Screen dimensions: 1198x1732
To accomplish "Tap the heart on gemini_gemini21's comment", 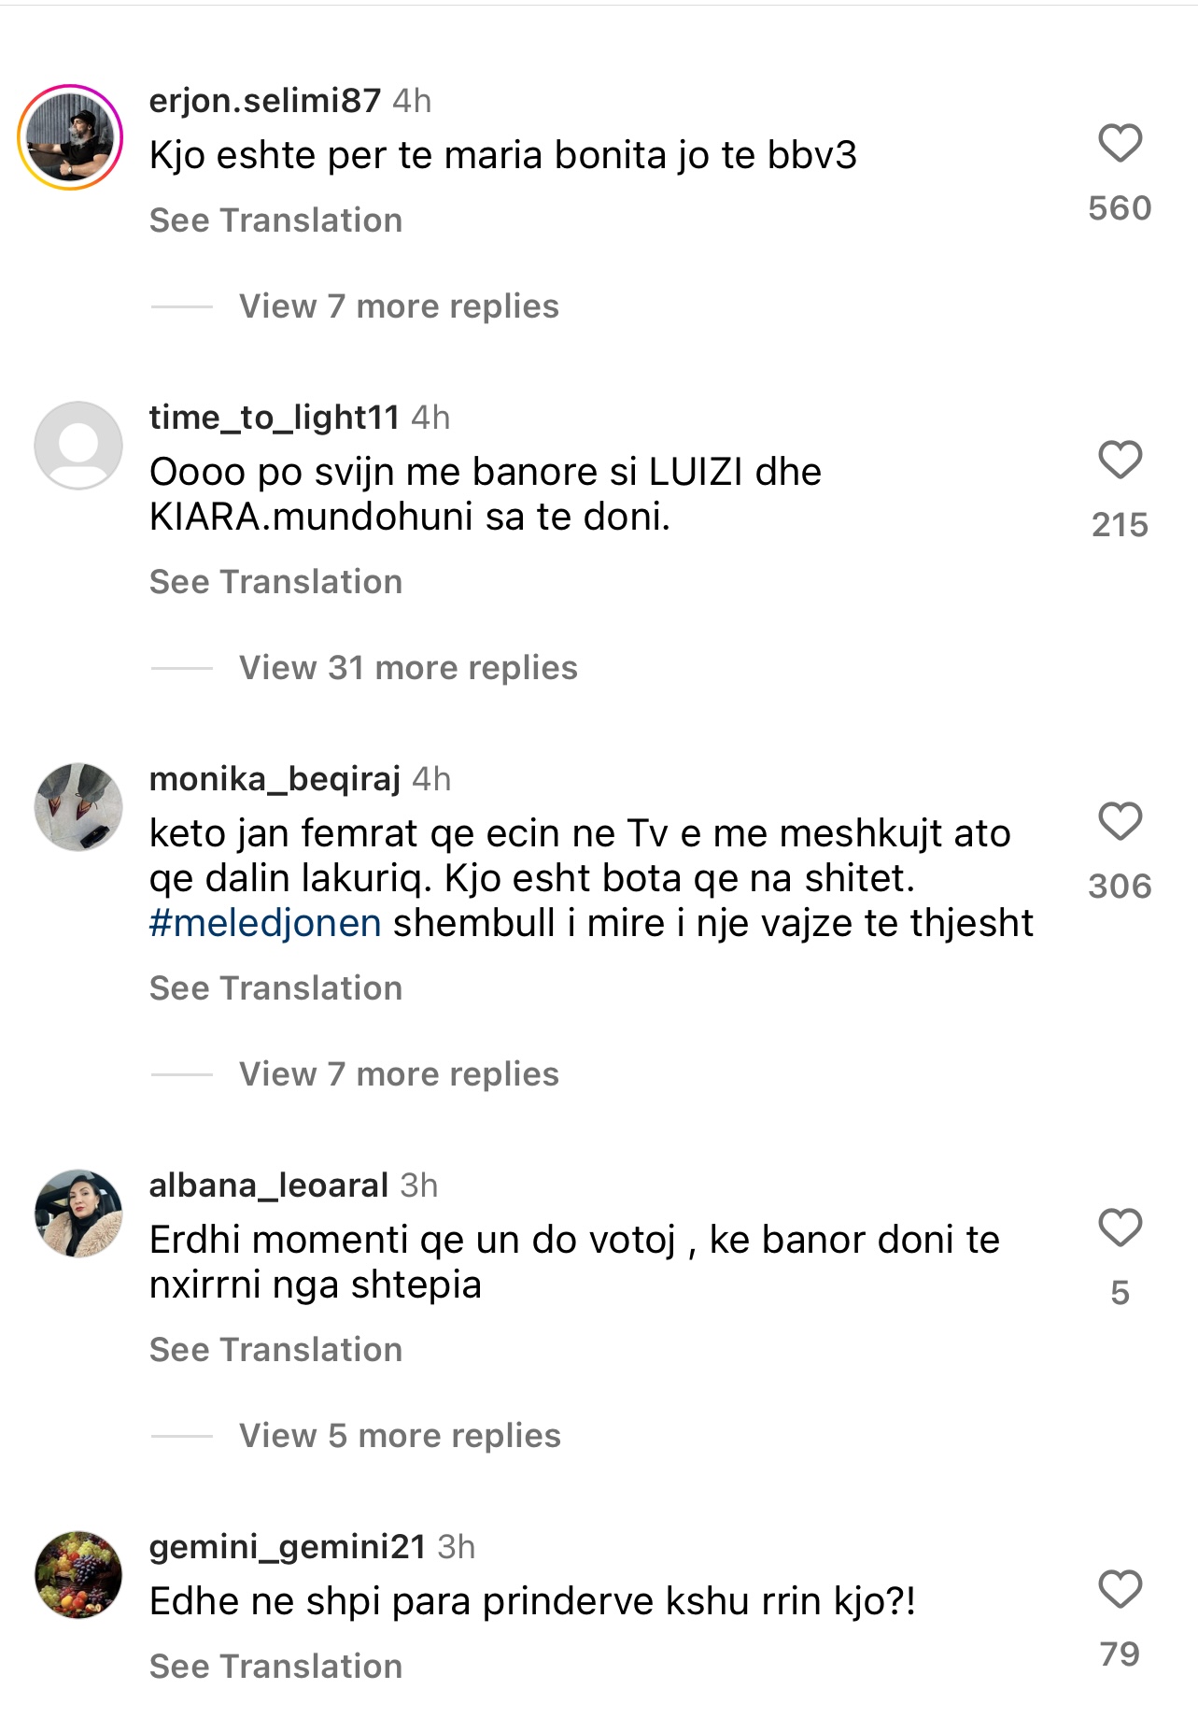I will (1120, 1590).
